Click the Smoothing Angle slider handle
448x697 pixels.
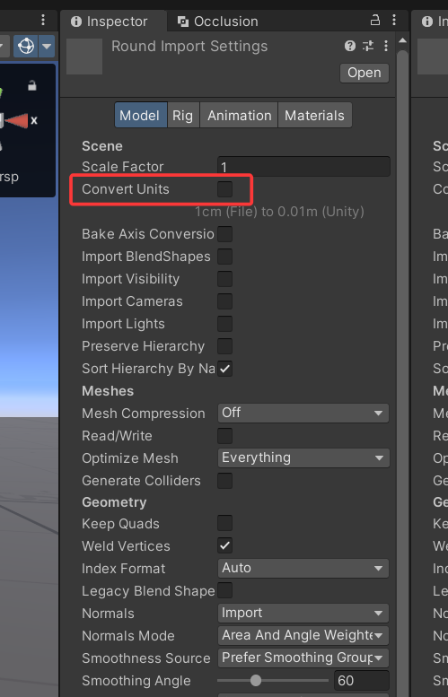tap(255, 680)
